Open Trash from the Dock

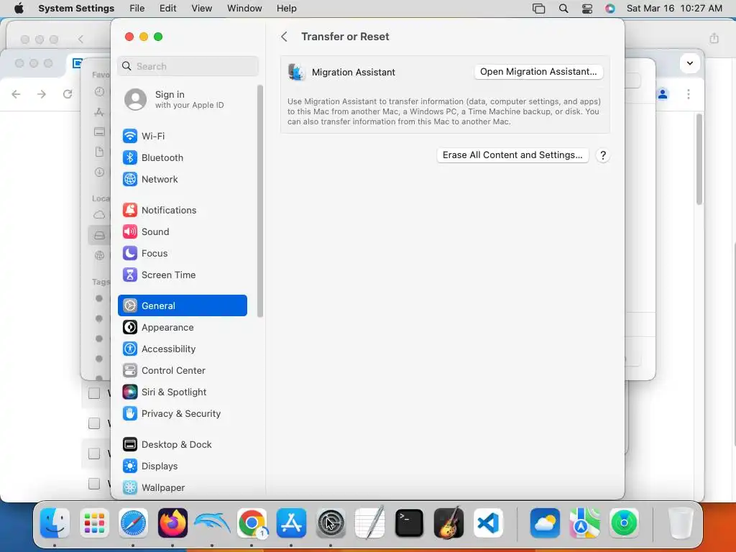click(x=681, y=523)
